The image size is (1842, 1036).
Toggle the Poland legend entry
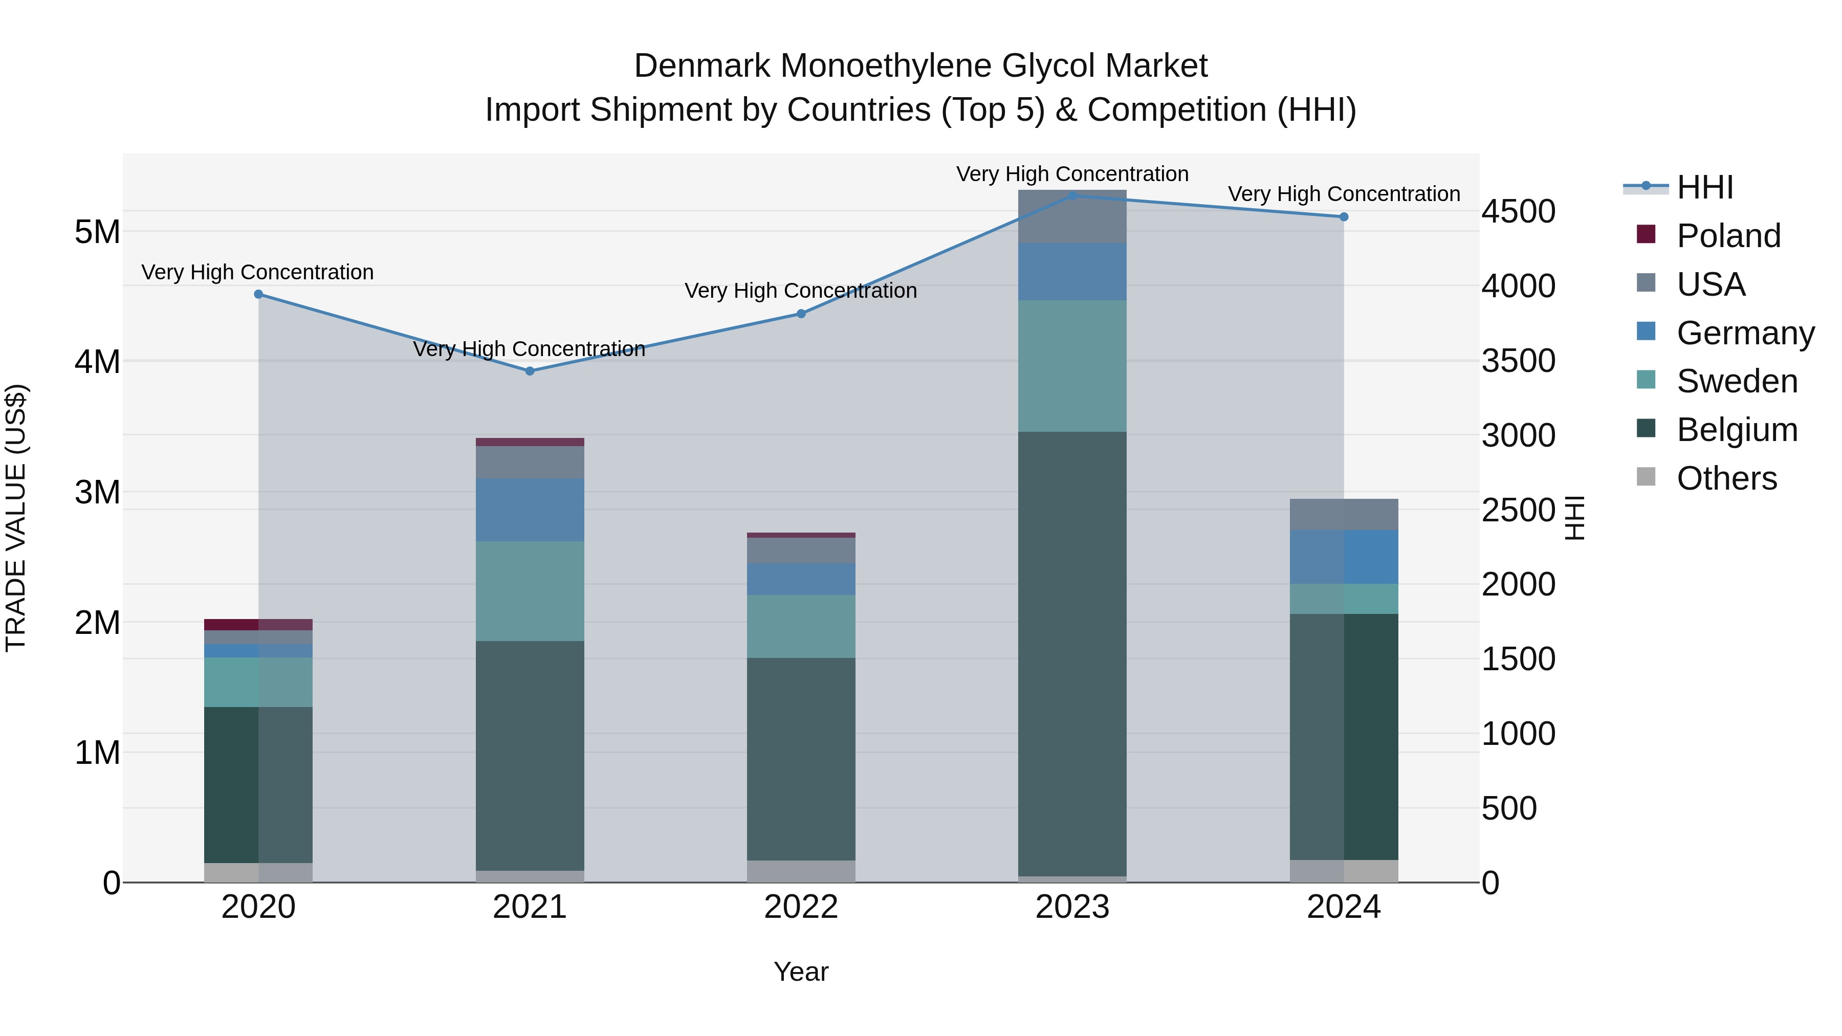pyautogui.click(x=1709, y=235)
